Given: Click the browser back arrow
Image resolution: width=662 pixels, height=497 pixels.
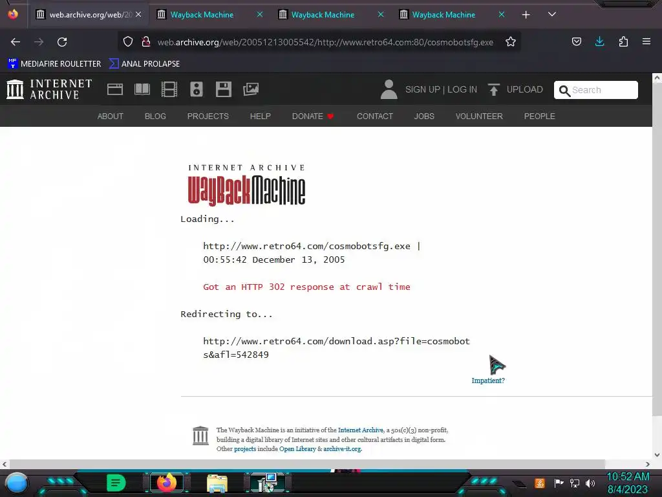Looking at the screenshot, I should [x=16, y=42].
